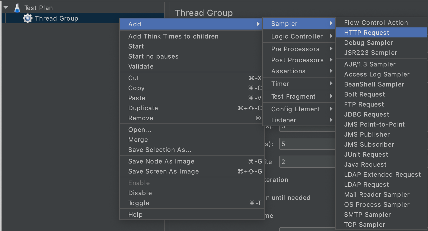
Task: Click Toggle menu entry
Action: click(x=192, y=203)
